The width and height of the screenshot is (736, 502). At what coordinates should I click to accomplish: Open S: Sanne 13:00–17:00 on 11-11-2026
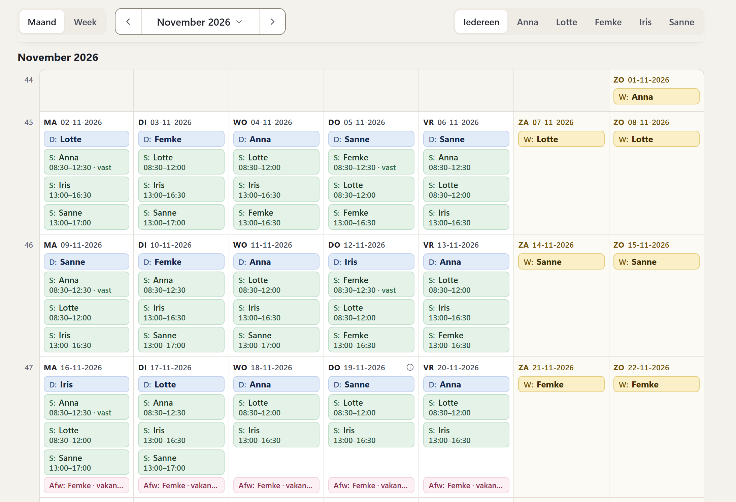[x=276, y=340]
